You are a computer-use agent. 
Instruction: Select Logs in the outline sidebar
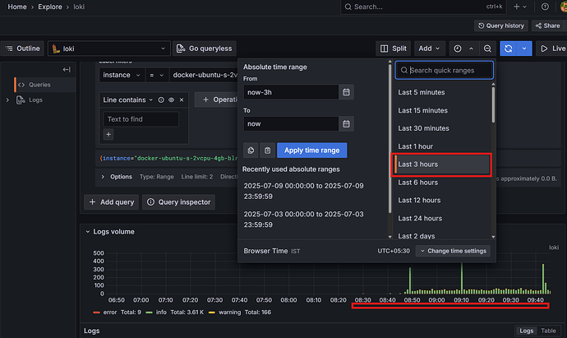[x=35, y=100]
